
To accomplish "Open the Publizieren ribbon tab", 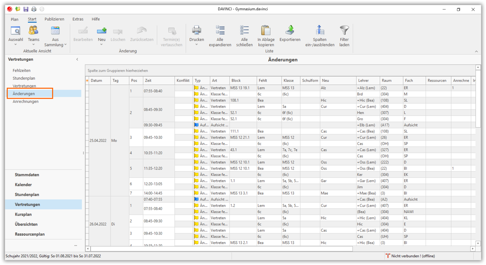I will point(54,19).
